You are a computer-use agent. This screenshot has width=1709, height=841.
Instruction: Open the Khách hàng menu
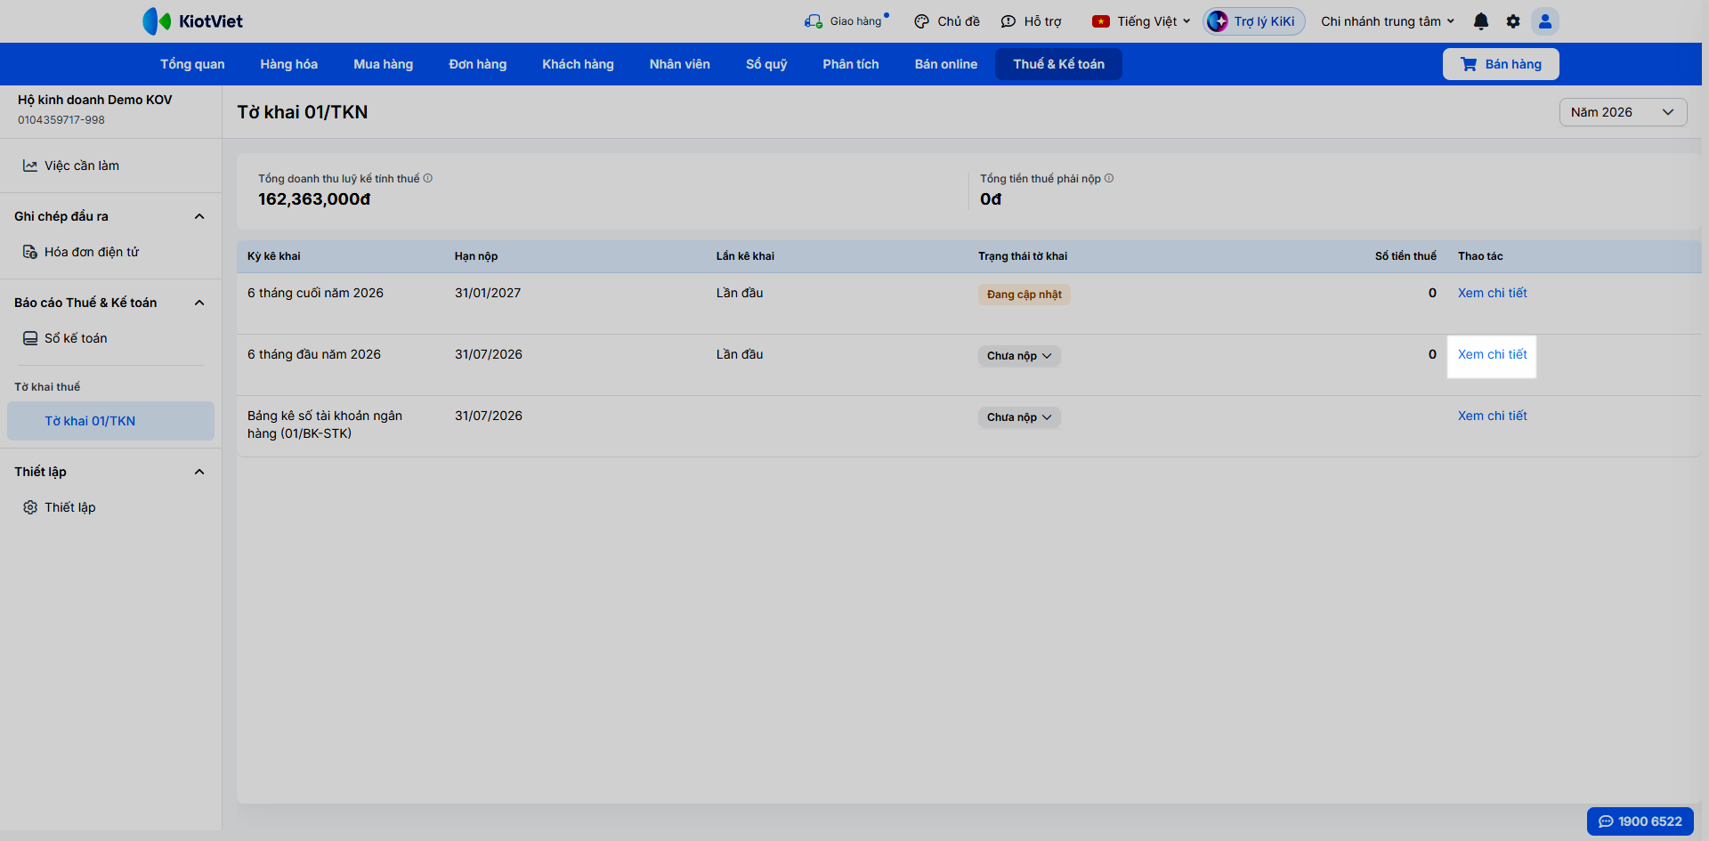pos(579,64)
